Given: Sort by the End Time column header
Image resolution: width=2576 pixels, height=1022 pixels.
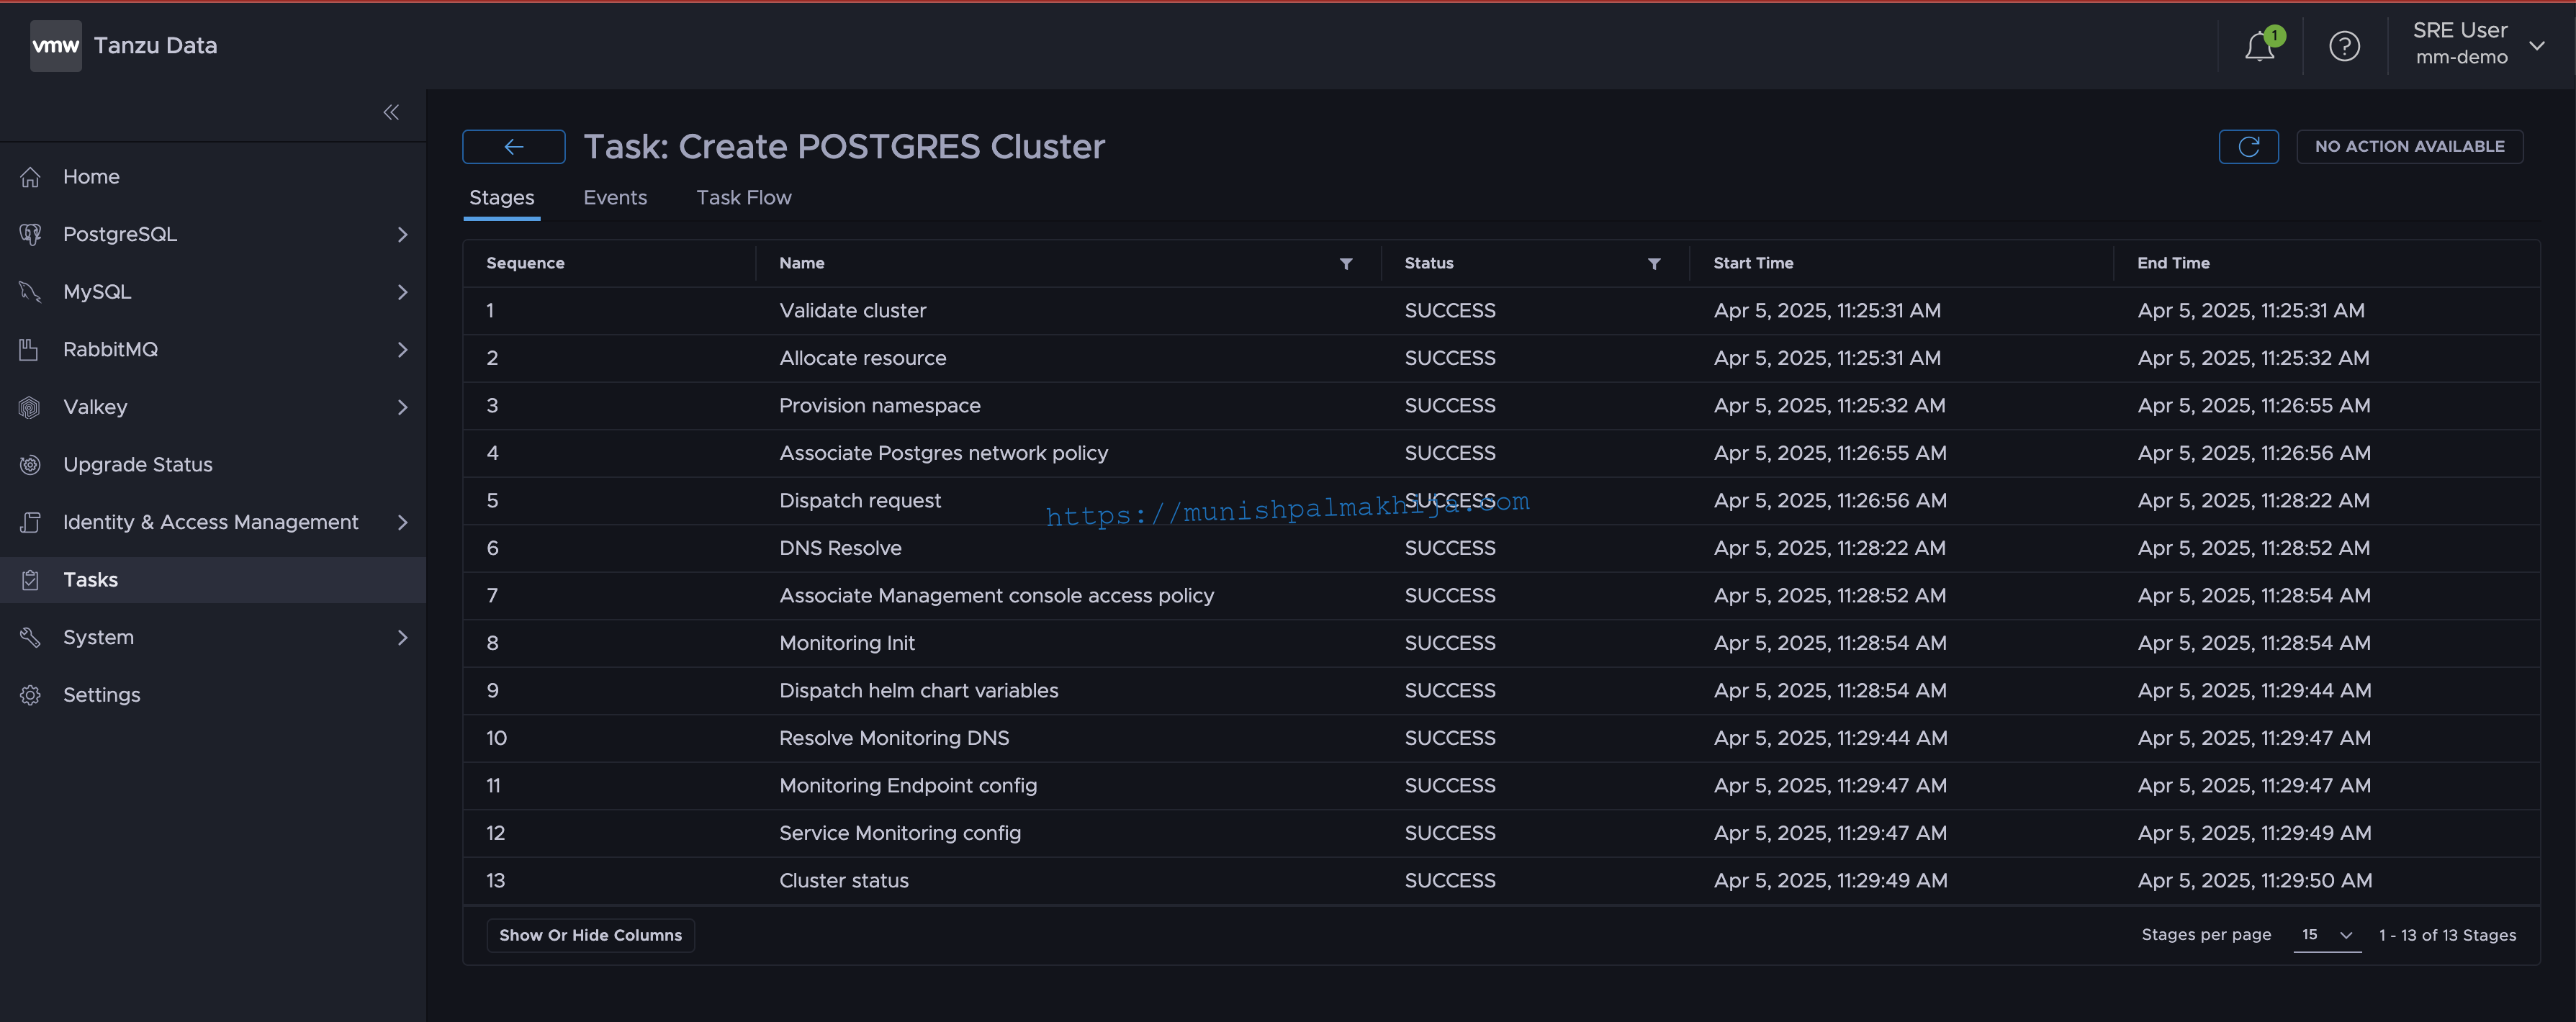Looking at the screenshot, I should coord(2173,263).
